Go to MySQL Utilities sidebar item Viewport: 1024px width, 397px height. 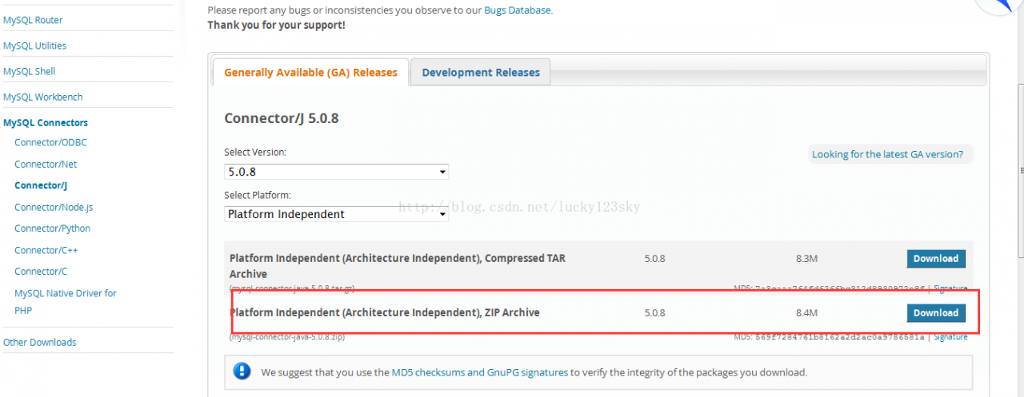pyautogui.click(x=34, y=46)
